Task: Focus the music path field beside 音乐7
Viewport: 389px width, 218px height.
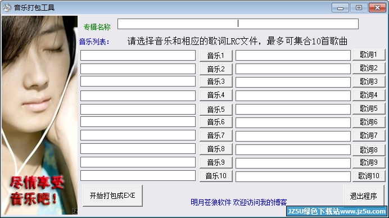Action: pyautogui.click(x=138, y=135)
